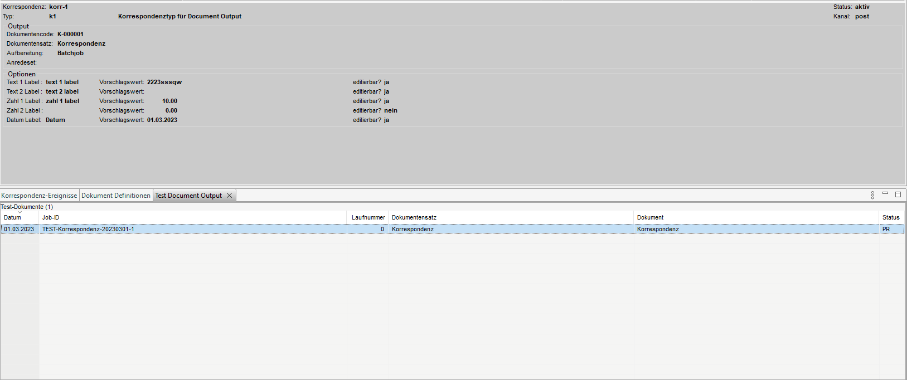Click the Dokument column header
This screenshot has width=907, height=380.
click(x=650, y=217)
